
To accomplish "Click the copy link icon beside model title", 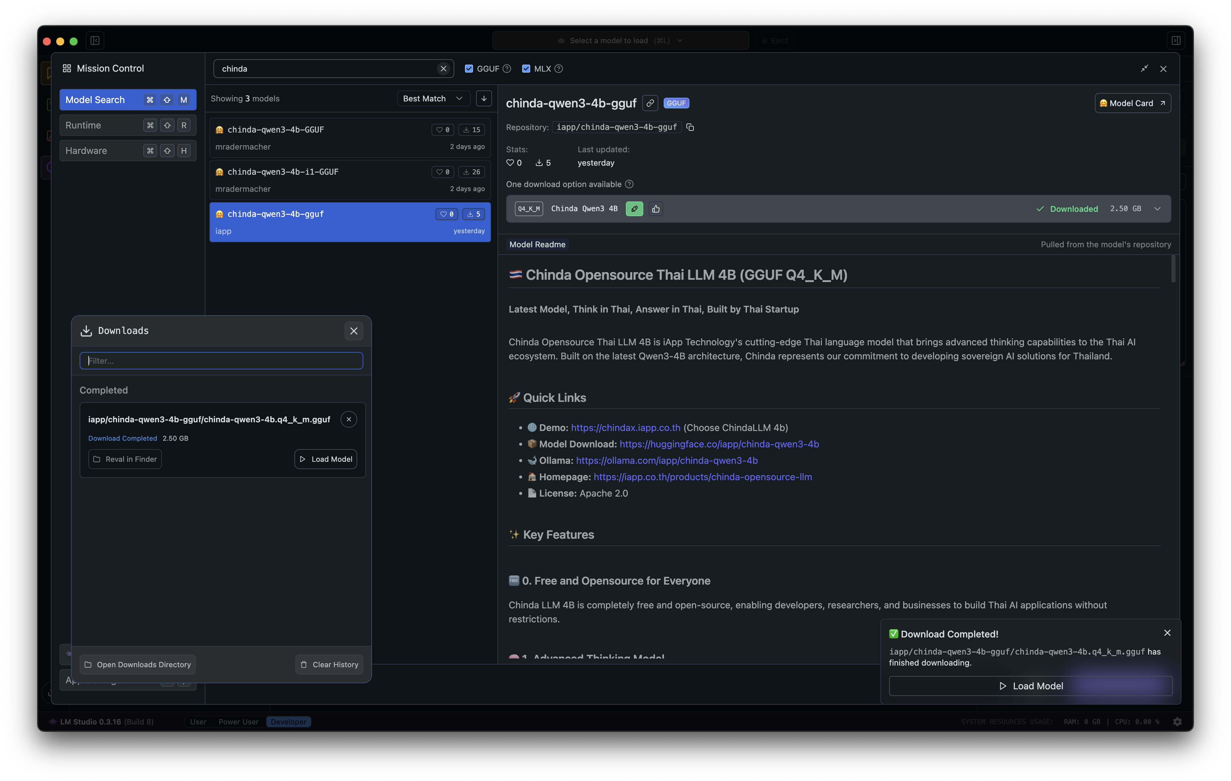I will point(650,103).
